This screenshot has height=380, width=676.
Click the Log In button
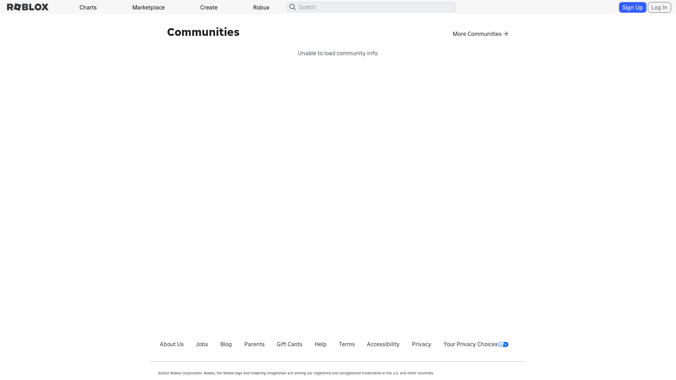point(659,7)
